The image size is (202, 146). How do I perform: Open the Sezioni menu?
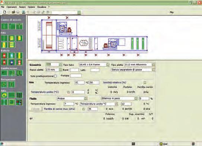point(22,7)
